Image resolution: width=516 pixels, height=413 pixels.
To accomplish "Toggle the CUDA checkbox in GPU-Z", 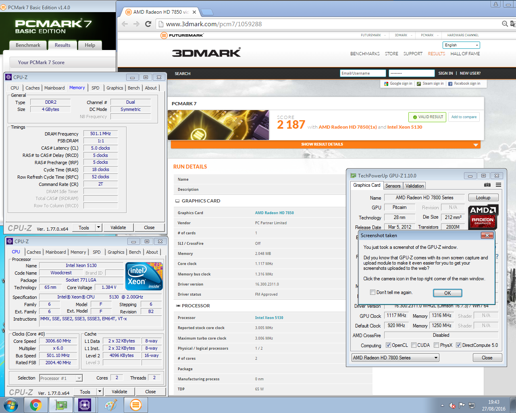I will 414,345.
